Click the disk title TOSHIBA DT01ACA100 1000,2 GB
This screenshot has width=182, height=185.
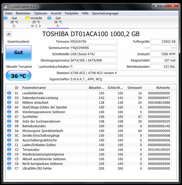(91, 34)
